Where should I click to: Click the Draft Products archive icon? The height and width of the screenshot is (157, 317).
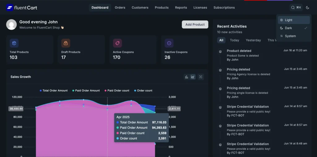coord(66,43)
